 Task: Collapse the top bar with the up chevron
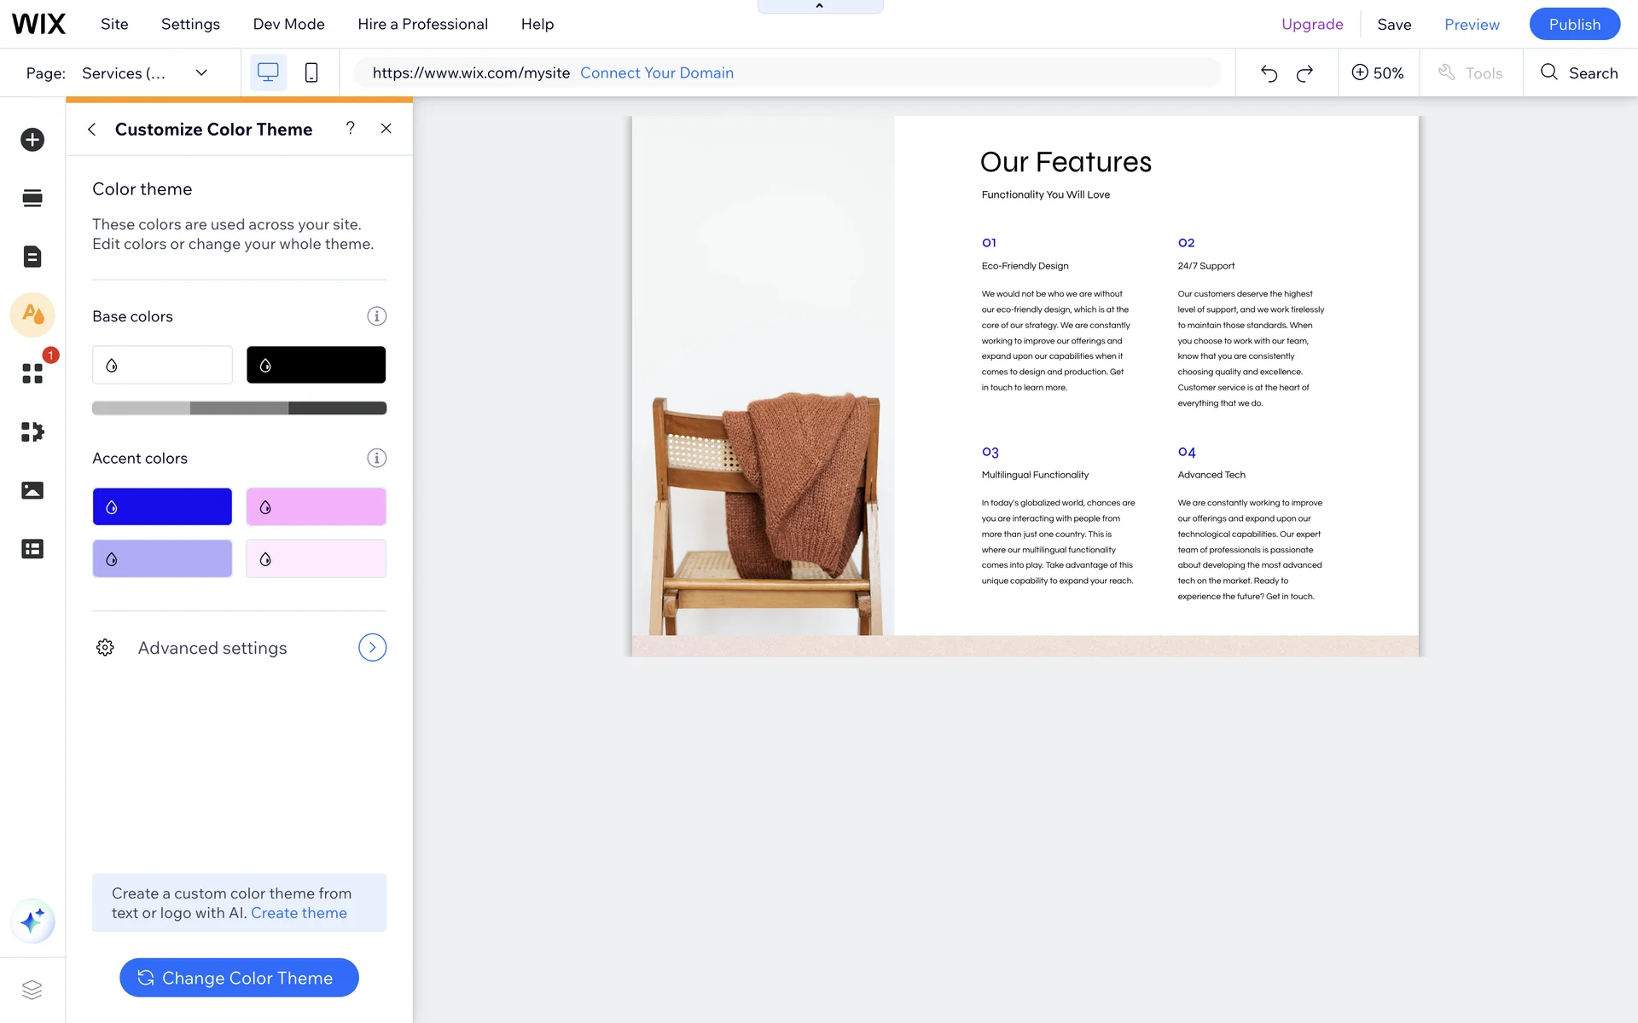click(820, 6)
